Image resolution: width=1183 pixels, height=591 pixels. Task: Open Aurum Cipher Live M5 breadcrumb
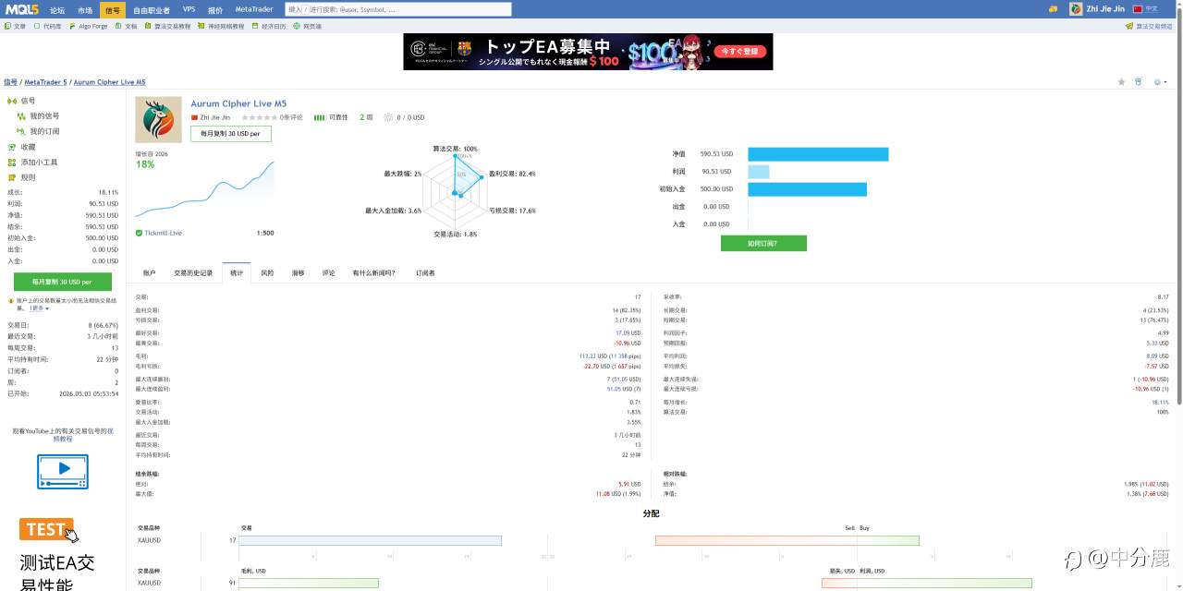(x=109, y=82)
